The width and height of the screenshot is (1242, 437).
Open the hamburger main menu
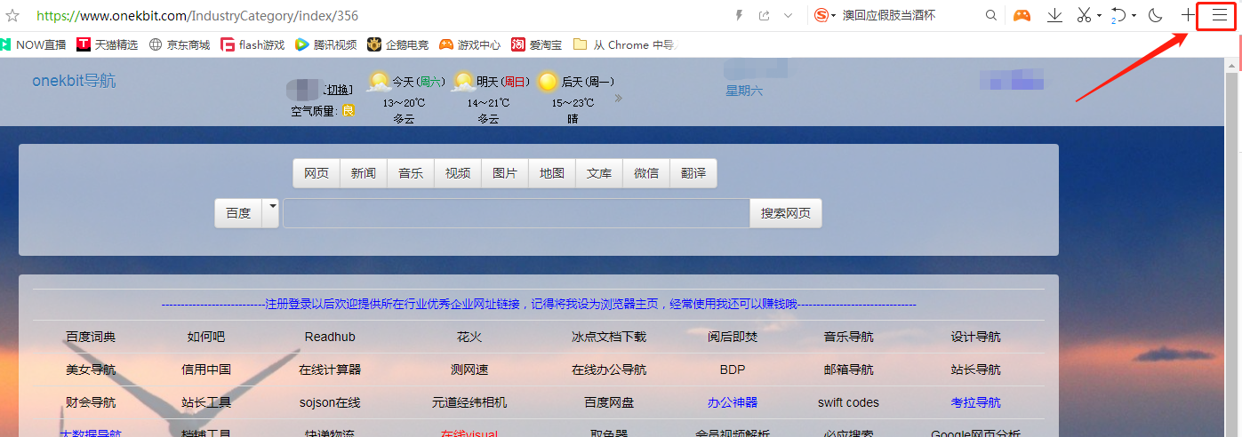[x=1219, y=16]
